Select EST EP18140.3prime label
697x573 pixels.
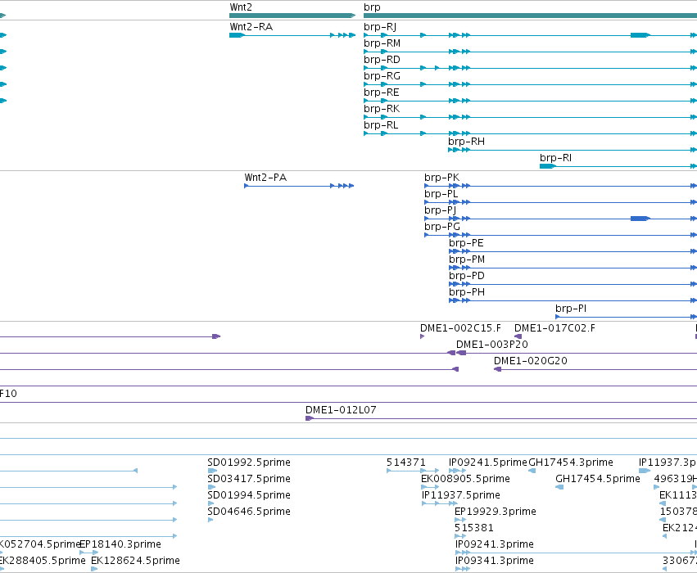tap(120, 544)
